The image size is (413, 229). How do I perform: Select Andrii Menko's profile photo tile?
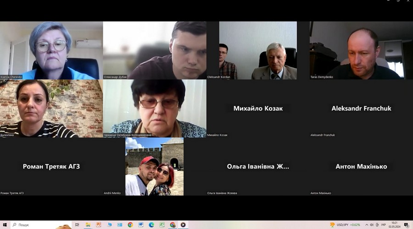tap(154, 166)
